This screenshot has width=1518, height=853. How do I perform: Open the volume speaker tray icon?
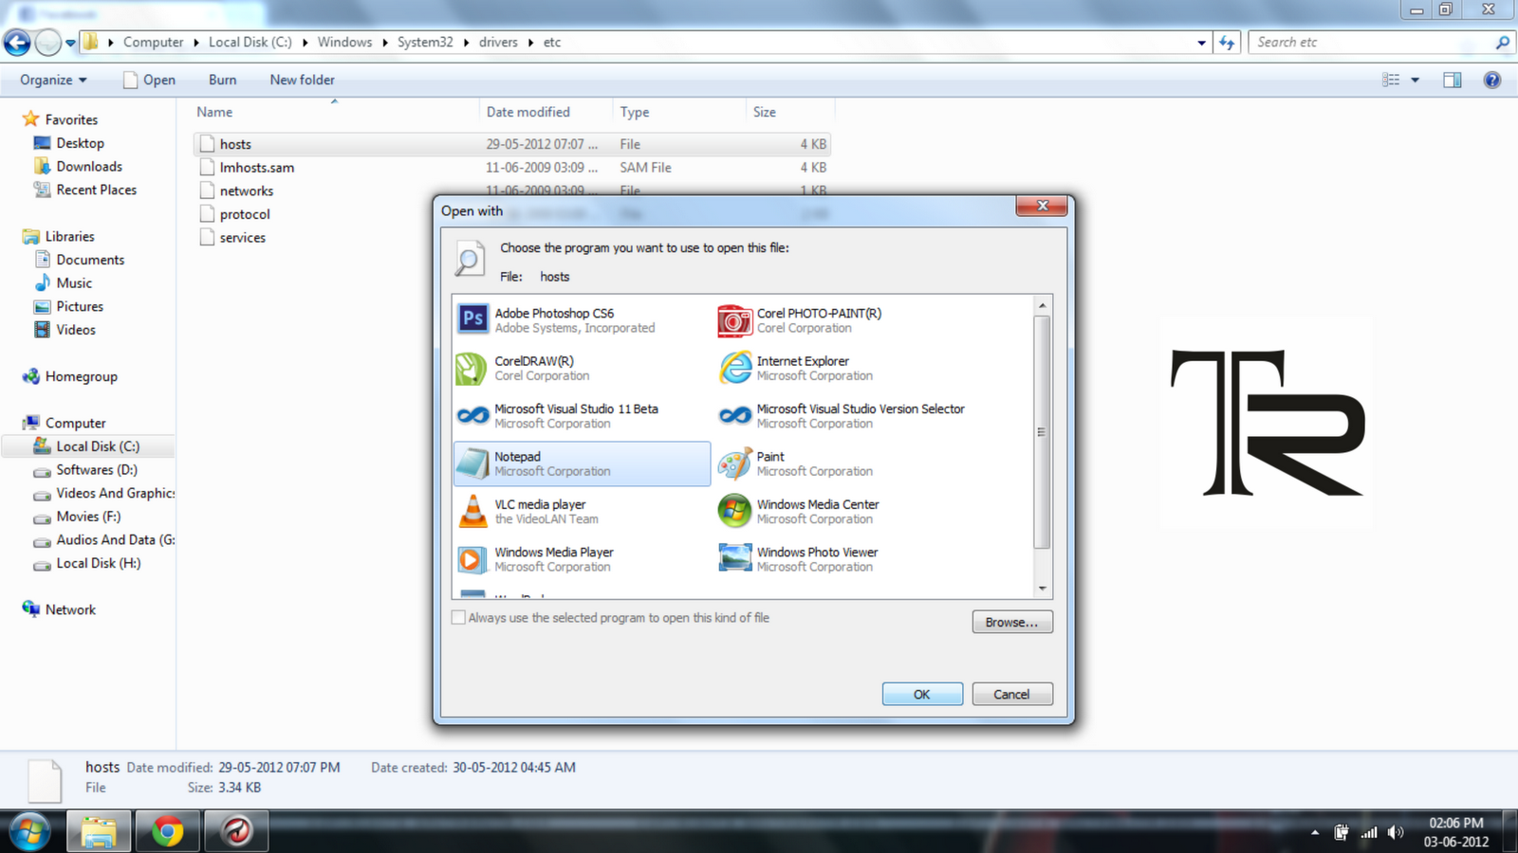click(1395, 832)
